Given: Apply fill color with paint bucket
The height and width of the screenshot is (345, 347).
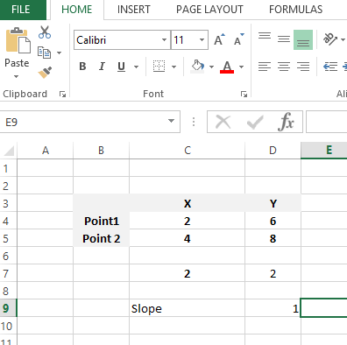Looking at the screenshot, I should click(x=197, y=67).
